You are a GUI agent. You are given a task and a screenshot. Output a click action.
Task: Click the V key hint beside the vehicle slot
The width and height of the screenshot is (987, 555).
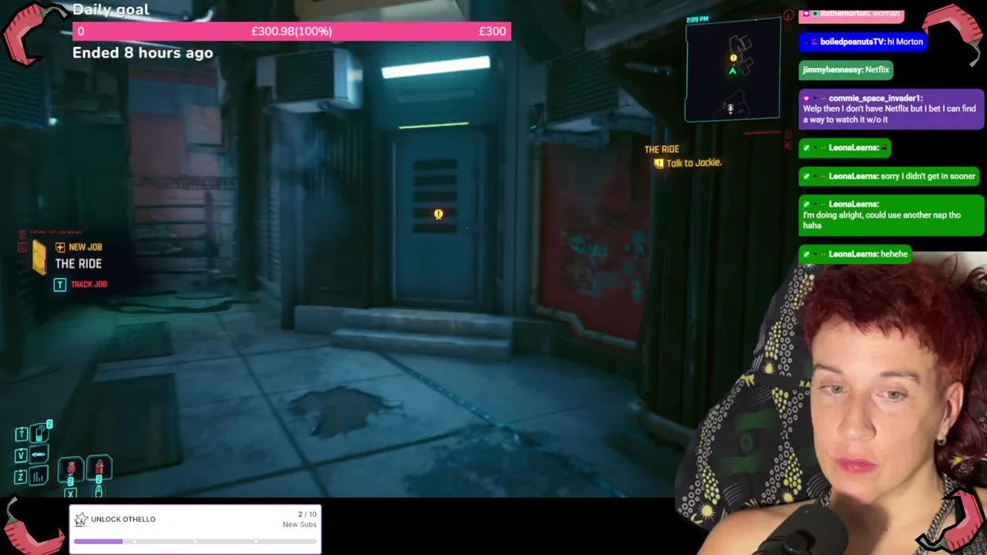click(21, 456)
